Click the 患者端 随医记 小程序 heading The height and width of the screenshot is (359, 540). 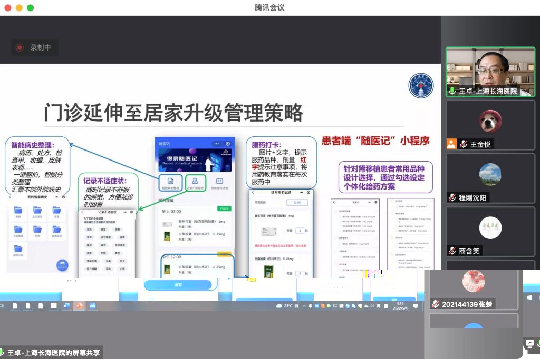375,141
